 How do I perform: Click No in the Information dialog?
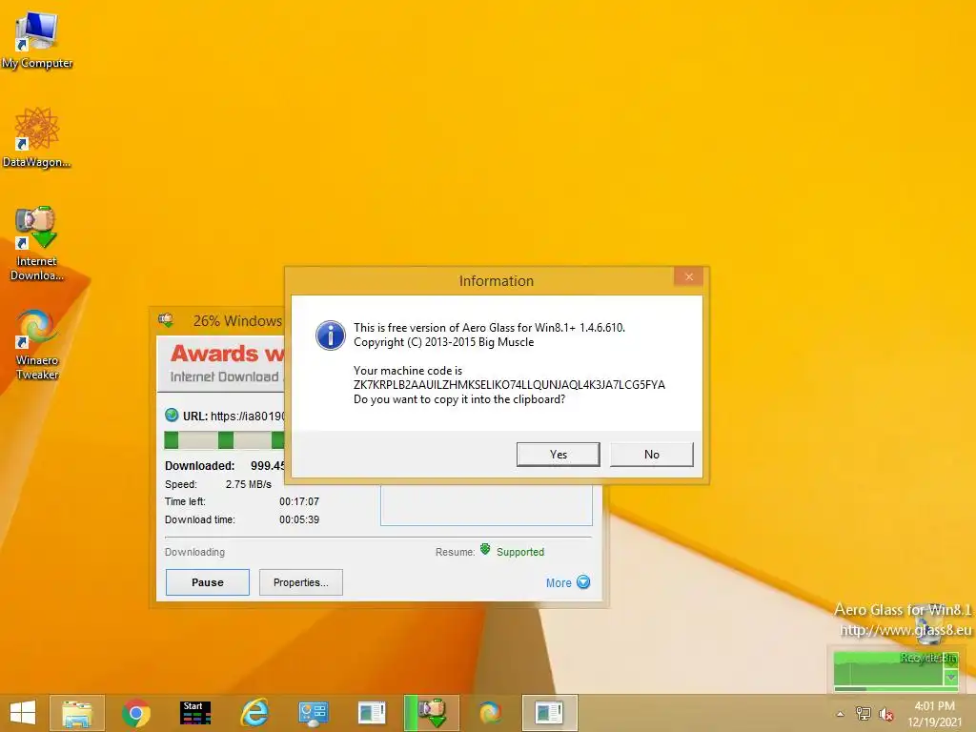click(652, 455)
